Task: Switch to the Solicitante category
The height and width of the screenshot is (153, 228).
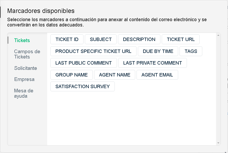Action: tap(25, 68)
